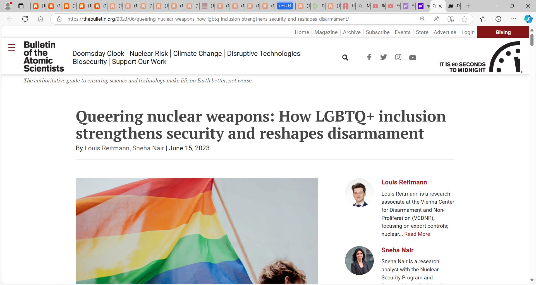Screen dimensions: 536x285
Task: Click the Doomsday Clock logo graphic
Action: click(x=505, y=57)
